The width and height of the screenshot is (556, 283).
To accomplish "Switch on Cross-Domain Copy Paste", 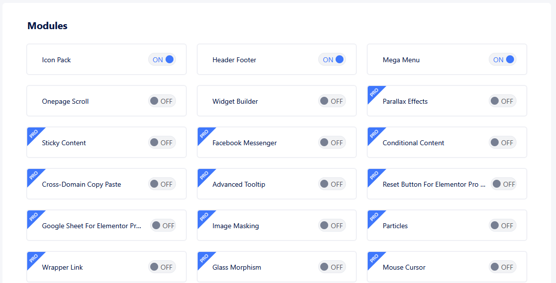I will click(162, 184).
